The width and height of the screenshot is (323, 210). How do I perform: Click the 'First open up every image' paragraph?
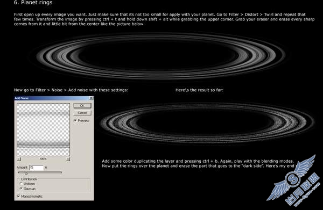pyautogui.click(x=164, y=19)
